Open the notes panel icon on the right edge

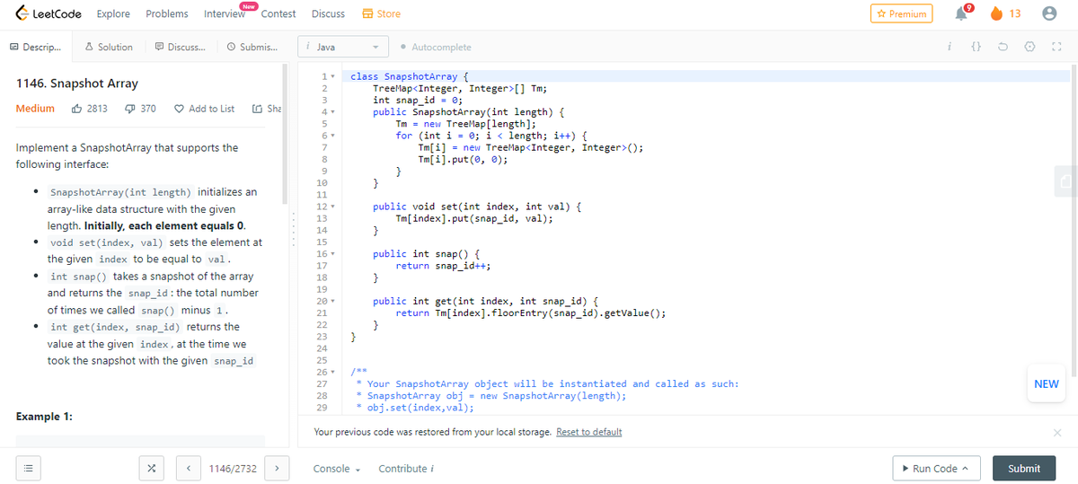click(x=1066, y=180)
